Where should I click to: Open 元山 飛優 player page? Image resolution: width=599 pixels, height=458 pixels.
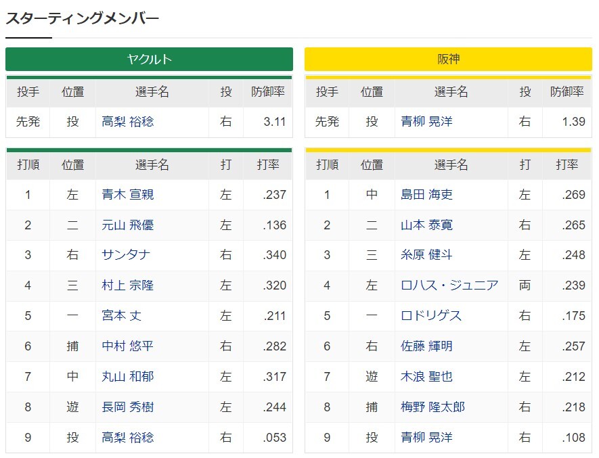pyautogui.click(x=128, y=225)
